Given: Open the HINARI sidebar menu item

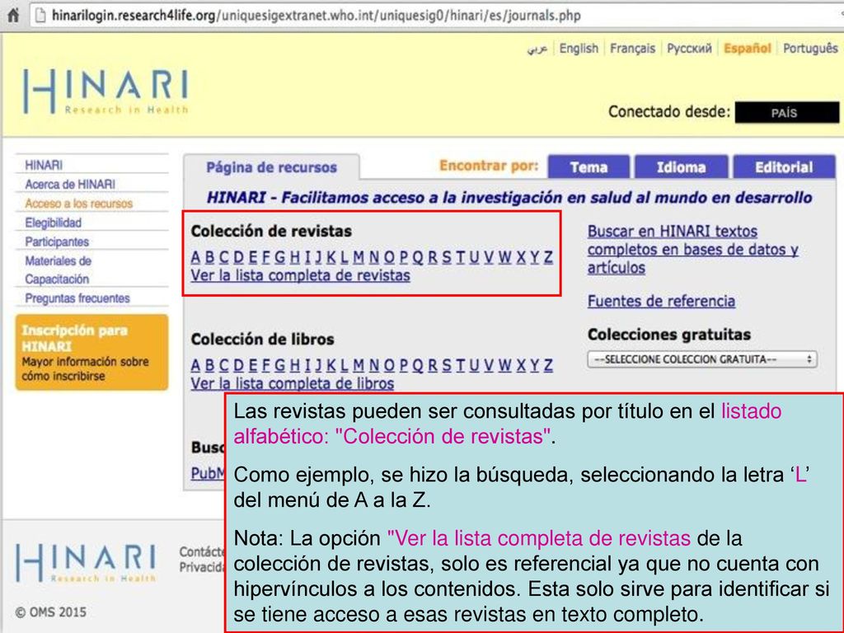Looking at the screenshot, I should click(x=44, y=165).
